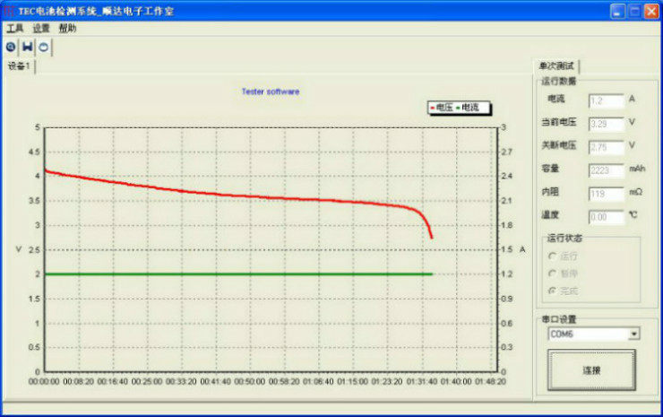The height and width of the screenshot is (417, 663).
Task: Click the 00:00:00 time axis label
Action: coord(44,381)
